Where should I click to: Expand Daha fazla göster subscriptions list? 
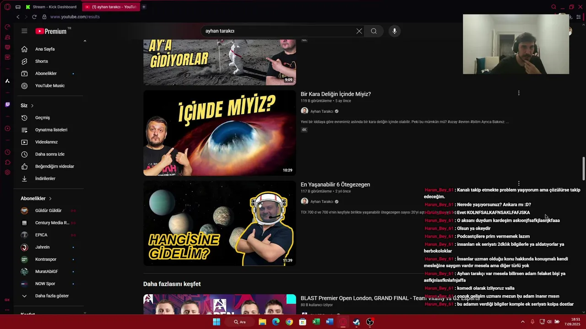(52, 296)
